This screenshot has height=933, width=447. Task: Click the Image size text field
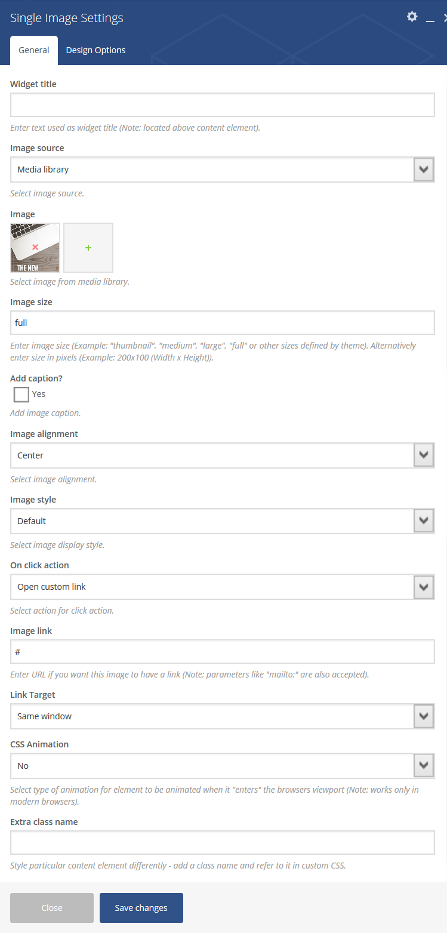coord(223,322)
